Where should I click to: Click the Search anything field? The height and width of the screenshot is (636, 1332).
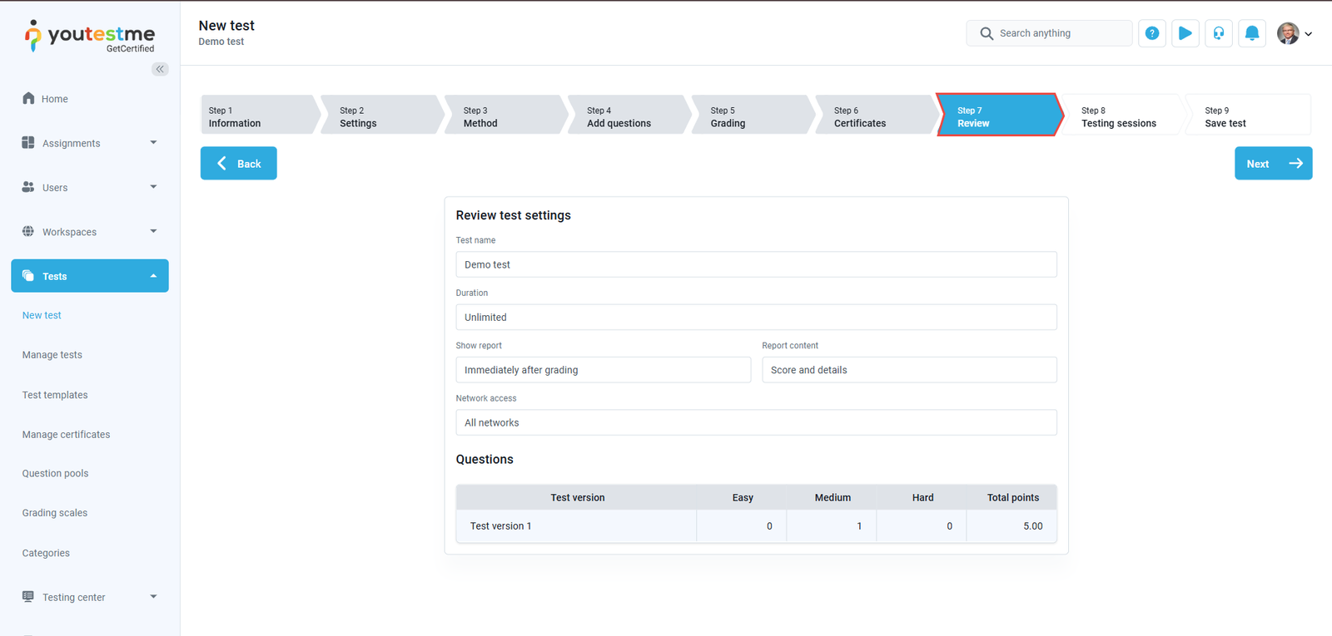[x=1057, y=33]
